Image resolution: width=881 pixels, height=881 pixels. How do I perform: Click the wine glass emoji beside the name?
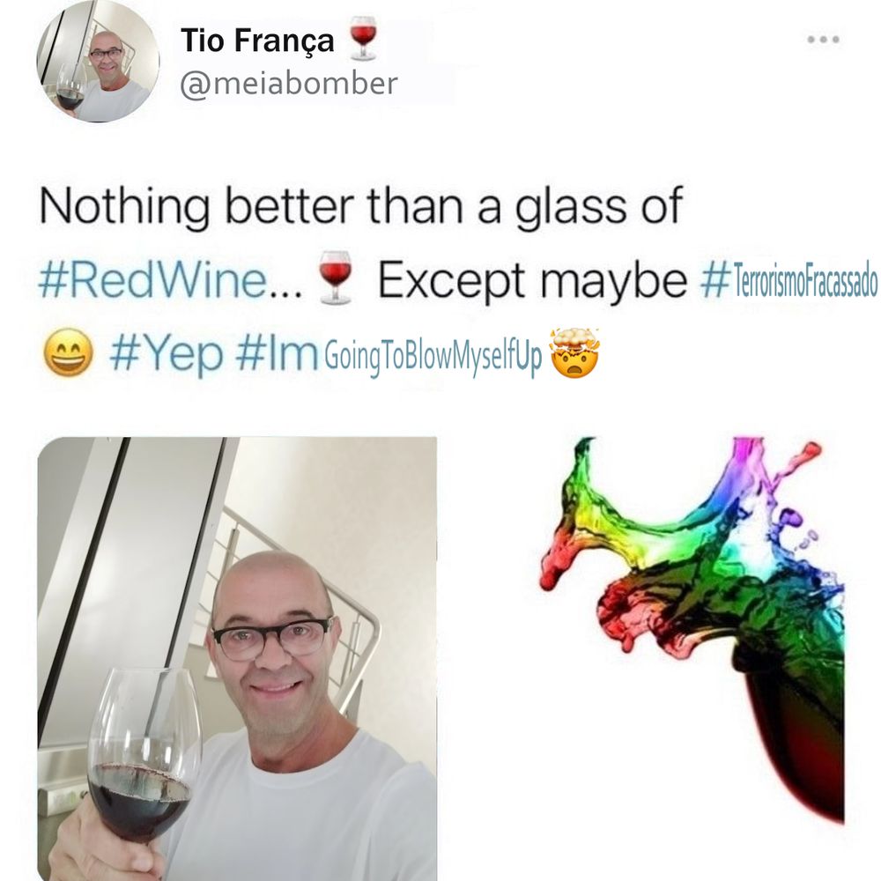pos(363,38)
